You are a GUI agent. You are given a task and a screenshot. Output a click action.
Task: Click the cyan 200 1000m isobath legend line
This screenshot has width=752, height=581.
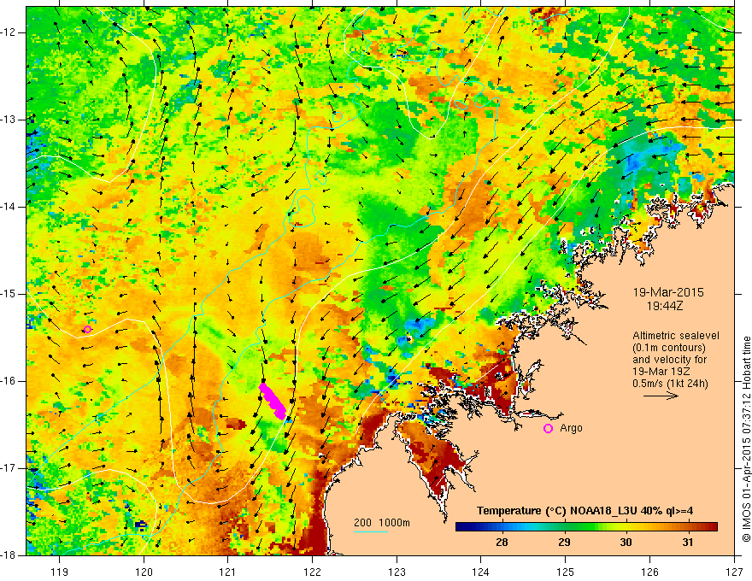coord(371,531)
